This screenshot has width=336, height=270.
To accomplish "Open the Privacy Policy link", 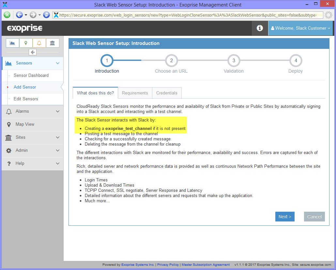I will coord(168,265).
